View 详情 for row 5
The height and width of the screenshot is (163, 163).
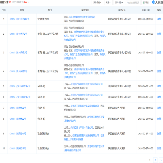click(159, 86)
